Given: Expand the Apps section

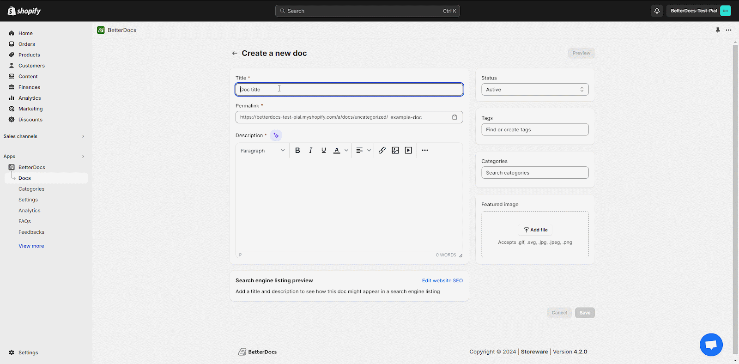Looking at the screenshot, I should coord(83,157).
